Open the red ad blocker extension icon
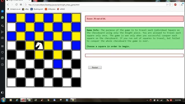Viewport: 185px width, 104px height. coord(175,5)
